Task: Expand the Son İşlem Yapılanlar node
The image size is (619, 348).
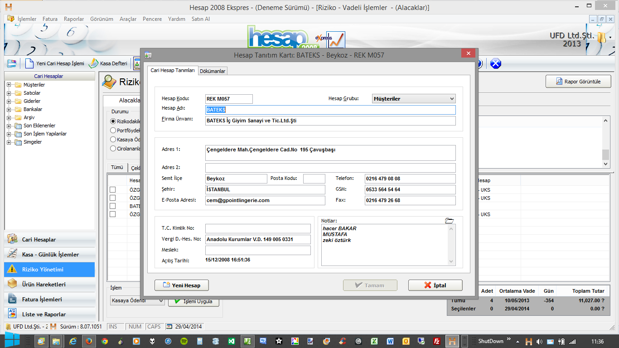Action: click(x=9, y=134)
